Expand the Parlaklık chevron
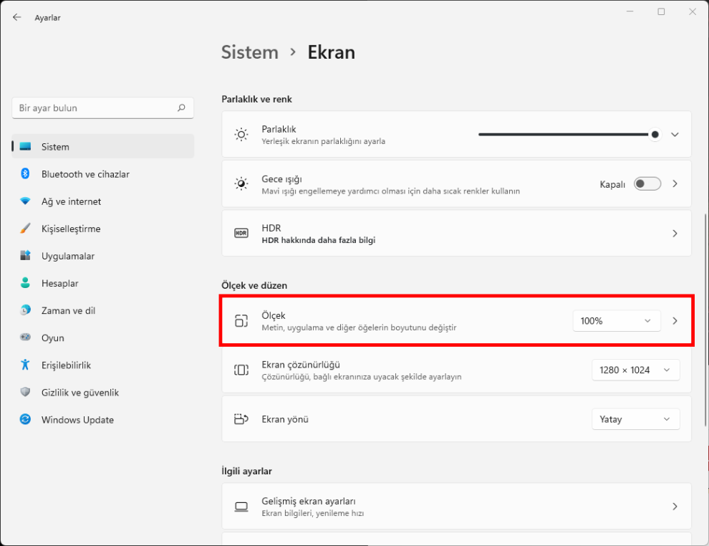The height and width of the screenshot is (546, 709). point(675,135)
